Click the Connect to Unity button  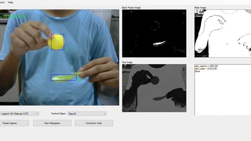94,123
